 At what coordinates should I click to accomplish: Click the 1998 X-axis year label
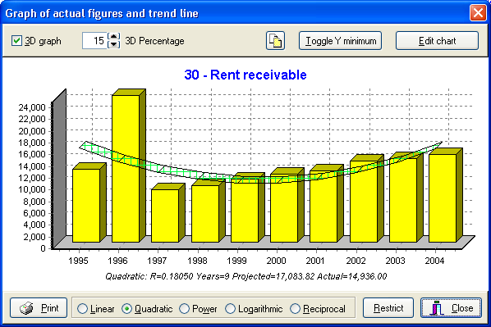click(197, 261)
